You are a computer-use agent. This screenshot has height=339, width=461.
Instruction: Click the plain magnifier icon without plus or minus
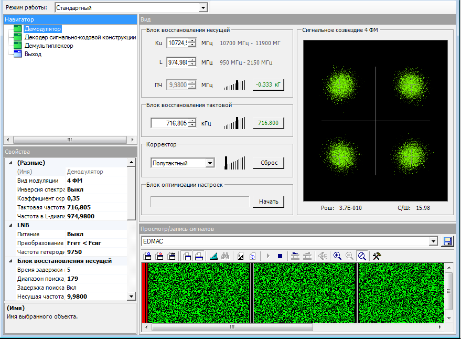tap(362, 256)
